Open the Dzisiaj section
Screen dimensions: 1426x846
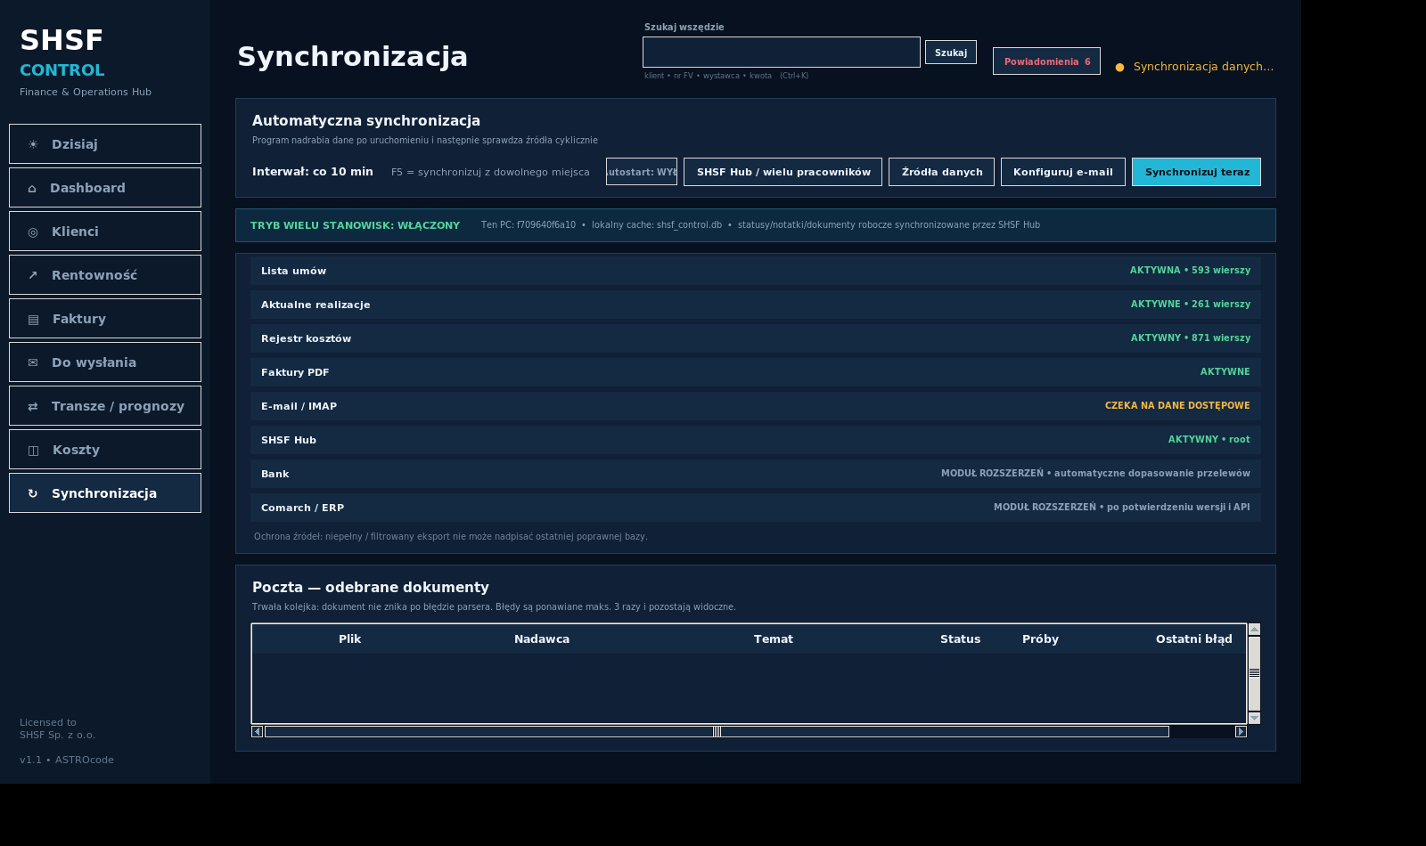coord(105,144)
